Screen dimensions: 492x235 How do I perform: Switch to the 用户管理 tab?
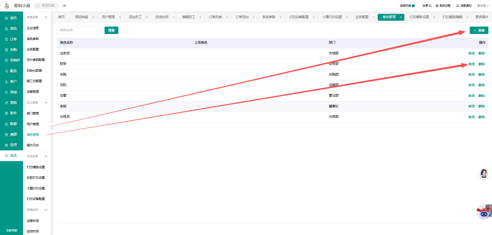[108, 17]
